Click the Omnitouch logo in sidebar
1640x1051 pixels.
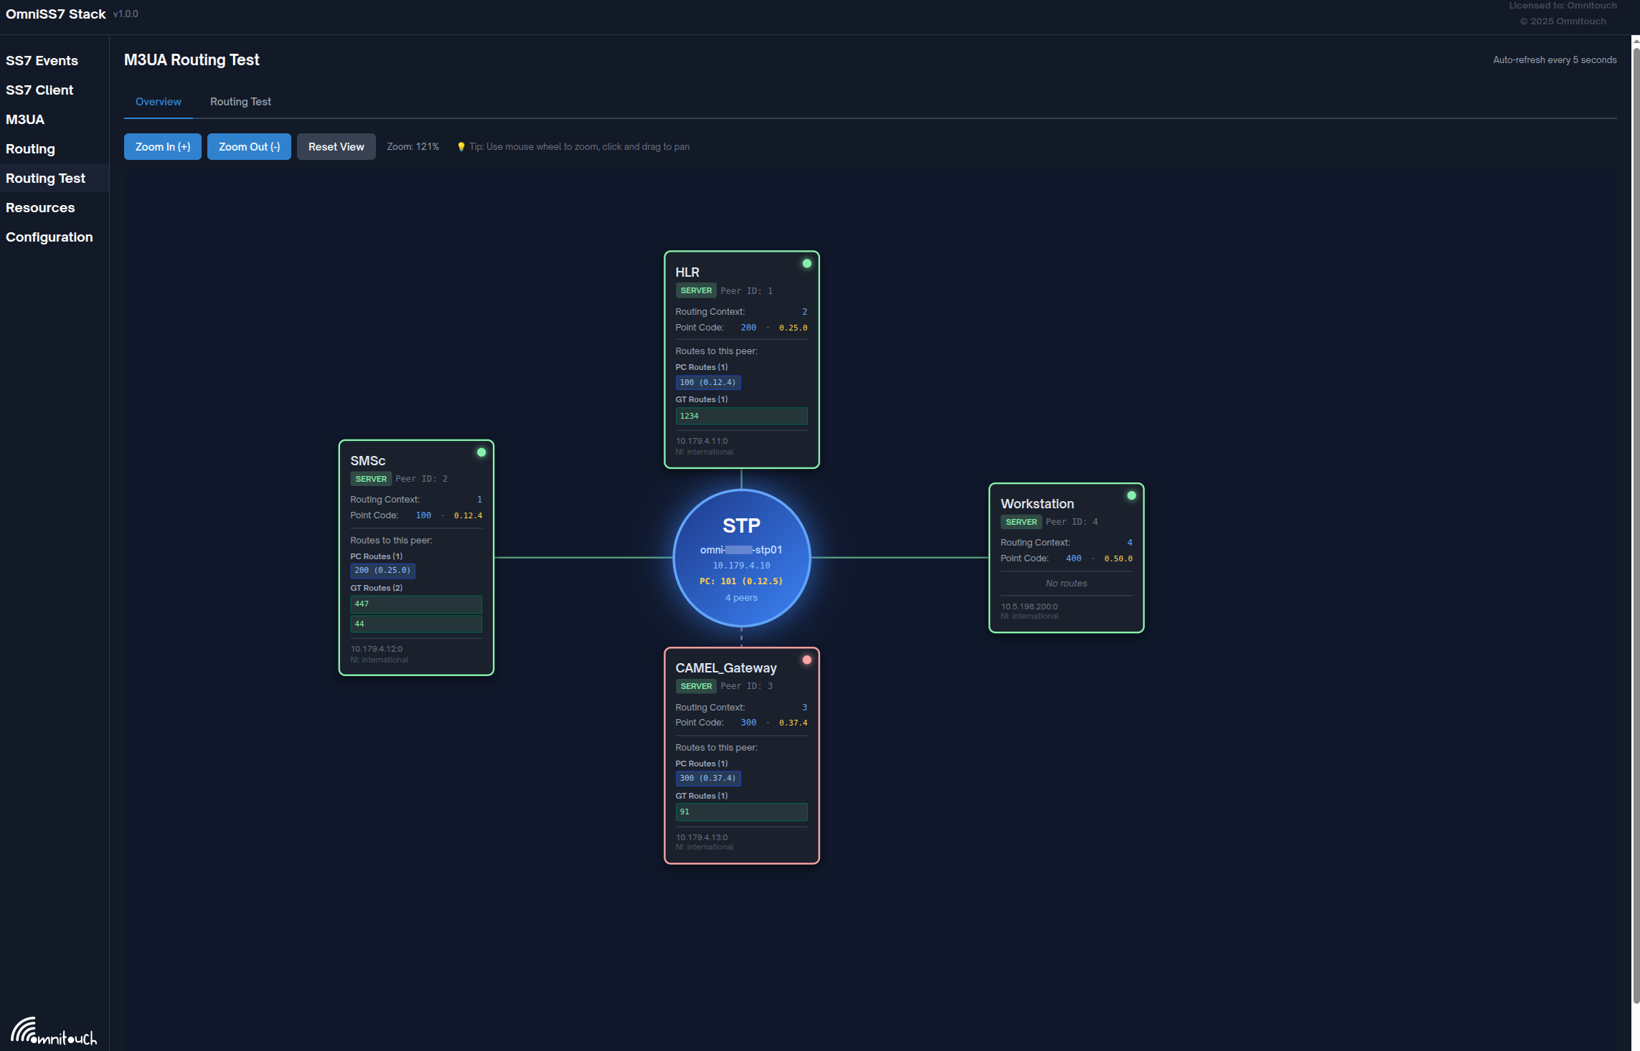(54, 1032)
